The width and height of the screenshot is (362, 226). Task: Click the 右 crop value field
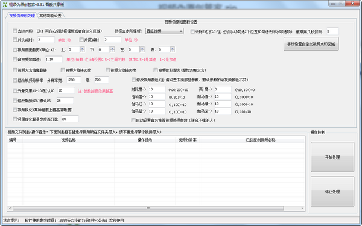click(x=164, y=49)
